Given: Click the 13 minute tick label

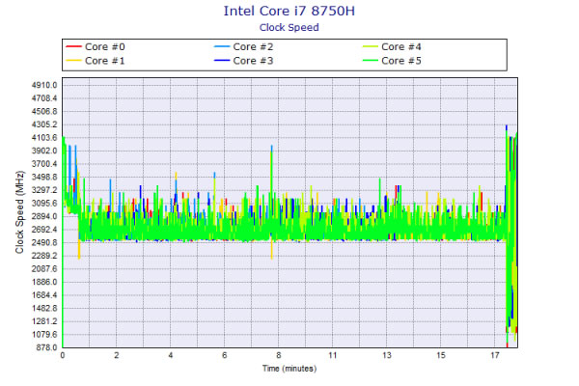Looking at the screenshot, I should pyautogui.click(x=387, y=355).
